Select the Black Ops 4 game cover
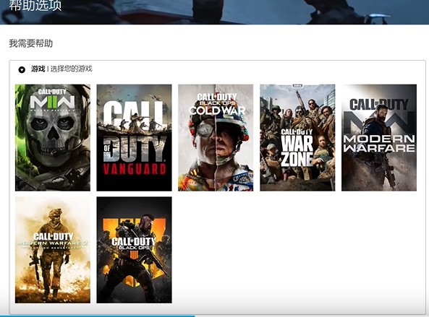Viewport: 429px width, 317px height. click(134, 250)
